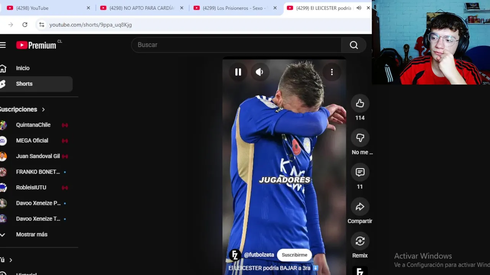Share the Short via Compartir

tap(360, 207)
